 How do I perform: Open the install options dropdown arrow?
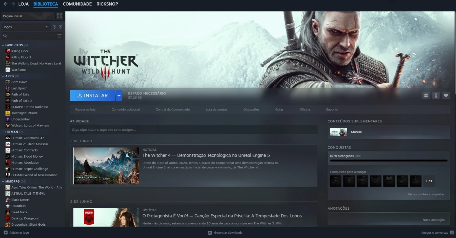point(119,95)
